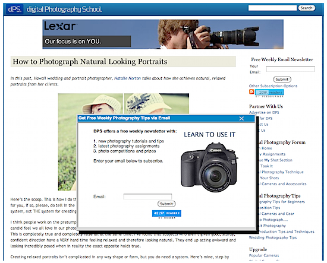The height and width of the screenshot is (263, 327).
Task: Click the 43197 readers counter badge
Action: 166,213
